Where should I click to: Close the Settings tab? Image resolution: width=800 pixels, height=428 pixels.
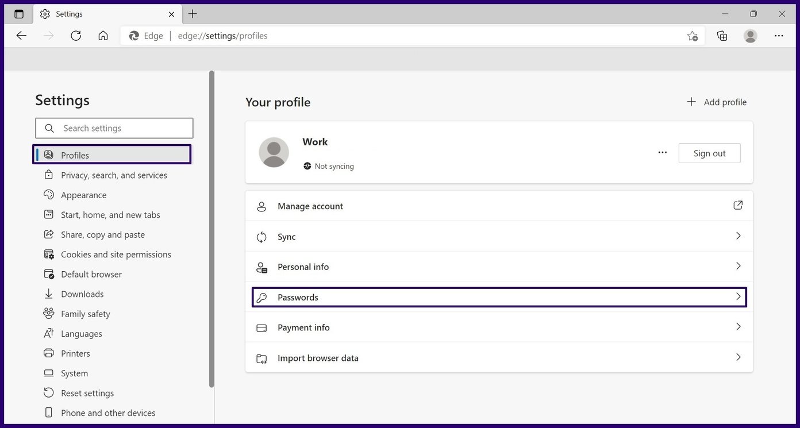172,14
